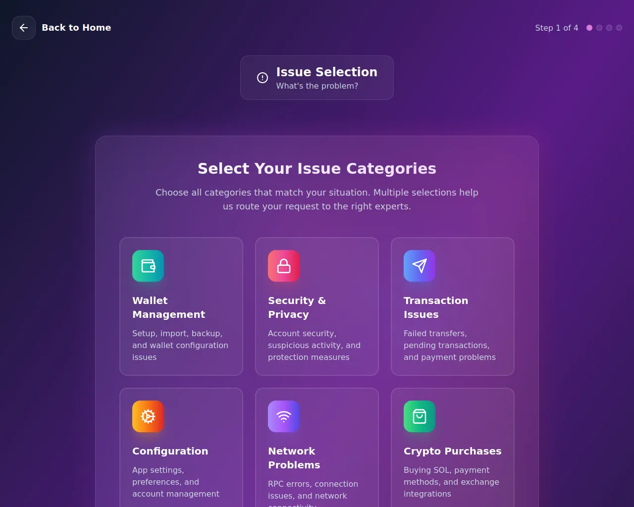Go back via Back to Home link
The width and height of the screenshot is (634, 507).
point(76,28)
